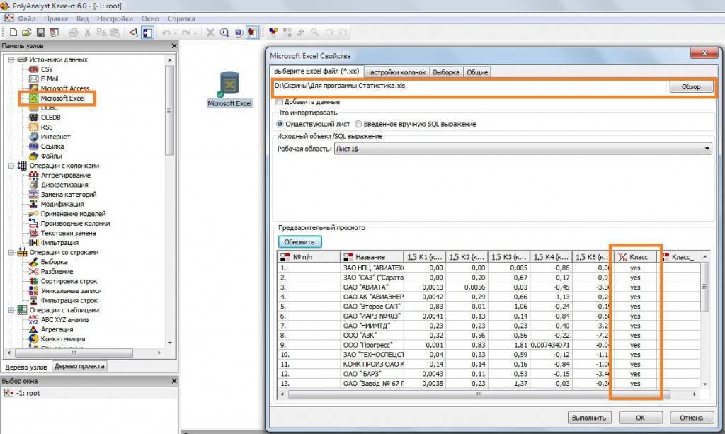This screenshot has height=434, width=725.
Task: Open the Рабочая область dropdown
Action: pyautogui.click(x=707, y=149)
